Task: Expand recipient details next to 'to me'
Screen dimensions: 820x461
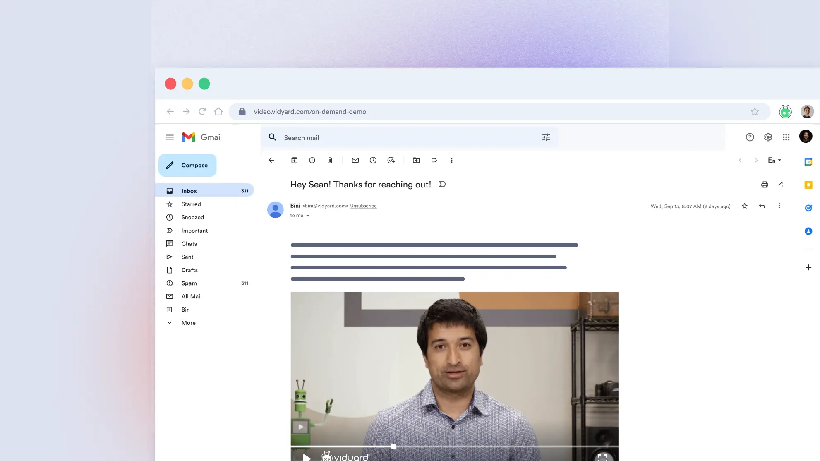Action: click(307, 216)
